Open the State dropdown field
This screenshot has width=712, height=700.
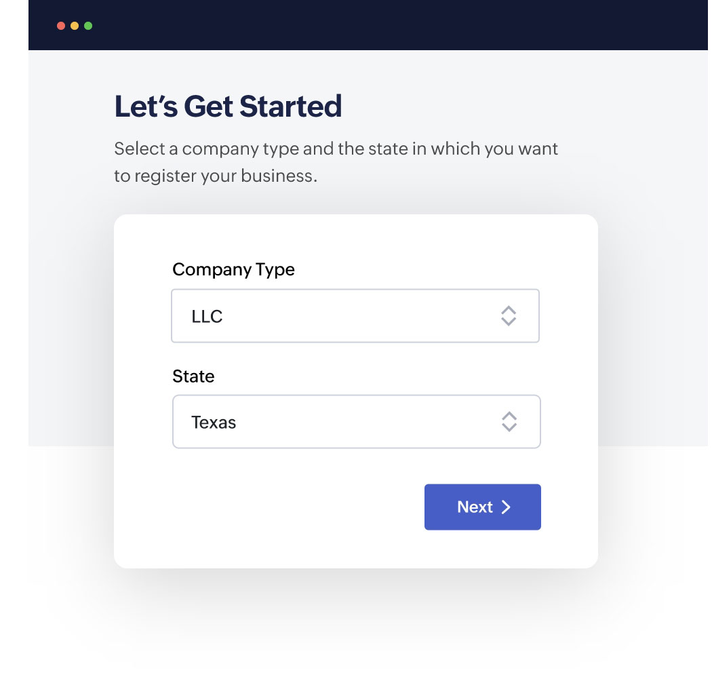tap(356, 422)
